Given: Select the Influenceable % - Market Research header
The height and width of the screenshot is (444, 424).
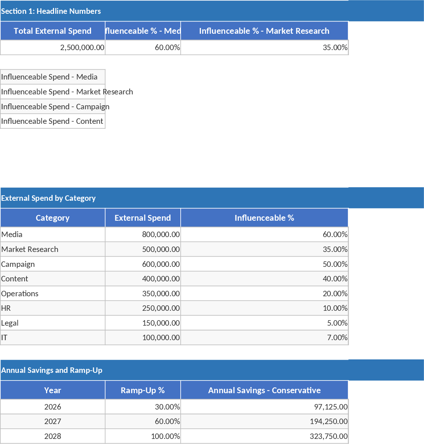Looking at the screenshot, I should click(x=264, y=31).
